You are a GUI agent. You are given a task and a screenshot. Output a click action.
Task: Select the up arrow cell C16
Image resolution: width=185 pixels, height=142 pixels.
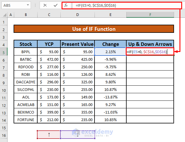coord(49,134)
